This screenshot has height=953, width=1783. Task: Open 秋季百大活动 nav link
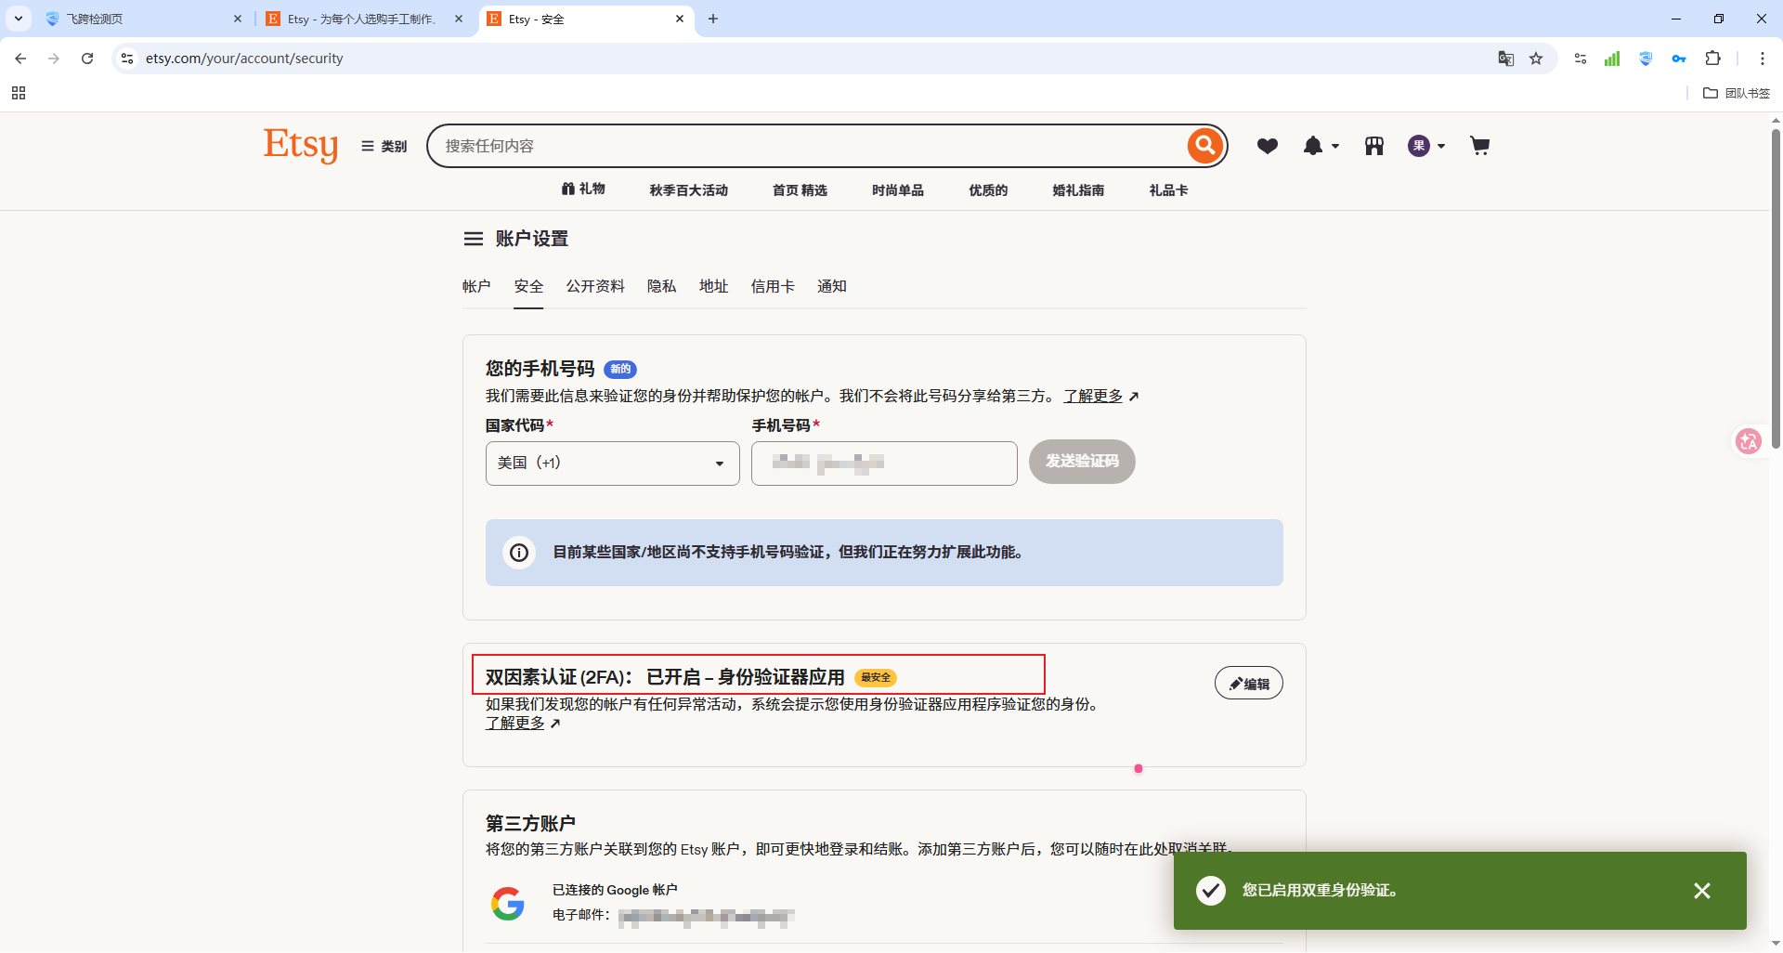689,190
